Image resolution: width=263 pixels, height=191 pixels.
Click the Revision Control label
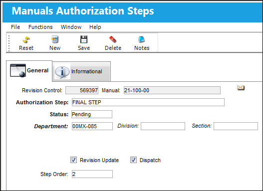pyautogui.click(x=42, y=90)
